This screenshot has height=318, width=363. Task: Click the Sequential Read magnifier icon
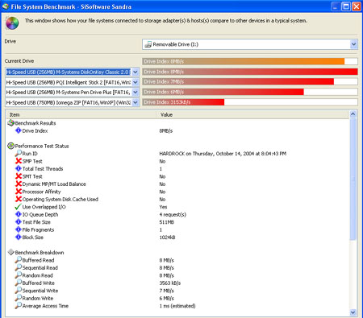18,267
